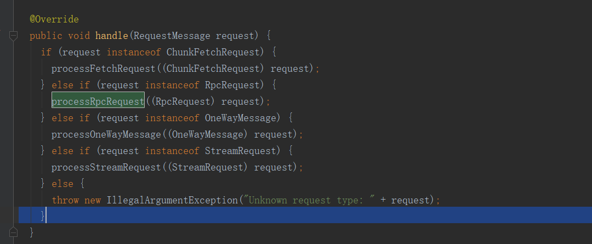Click RequestMessage parameter type

pos(172,36)
